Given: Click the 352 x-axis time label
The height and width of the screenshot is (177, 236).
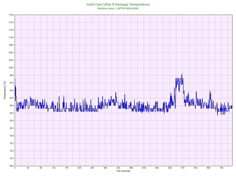Looking at the screenshot, I should coord(118,168).
